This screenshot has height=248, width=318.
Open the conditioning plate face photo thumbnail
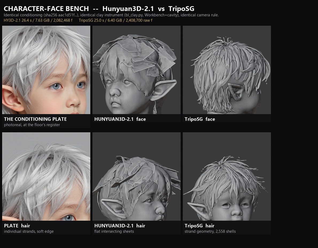point(46,70)
